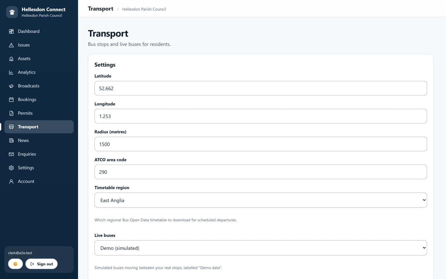Click the ATCO area code field

click(261, 172)
